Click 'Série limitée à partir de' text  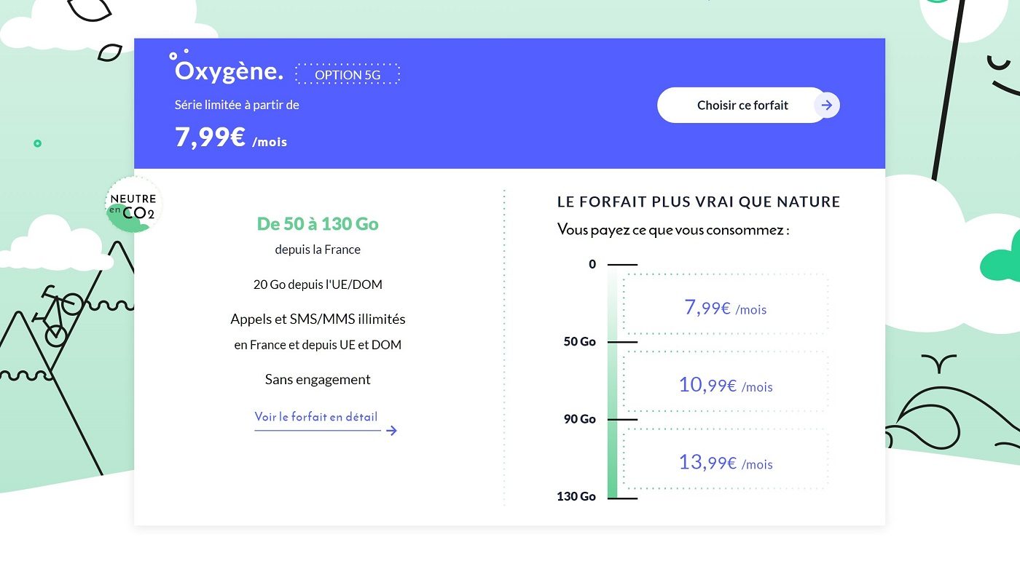237,105
